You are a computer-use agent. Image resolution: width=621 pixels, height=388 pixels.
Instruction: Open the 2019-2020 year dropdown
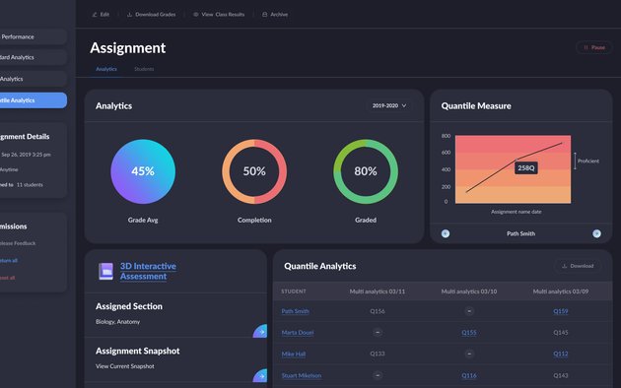pyautogui.click(x=389, y=105)
